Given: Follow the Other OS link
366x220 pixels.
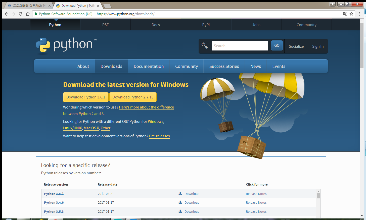Looking at the screenshot, I should tap(106, 128).
